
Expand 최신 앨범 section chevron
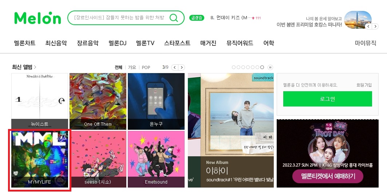[35, 67]
